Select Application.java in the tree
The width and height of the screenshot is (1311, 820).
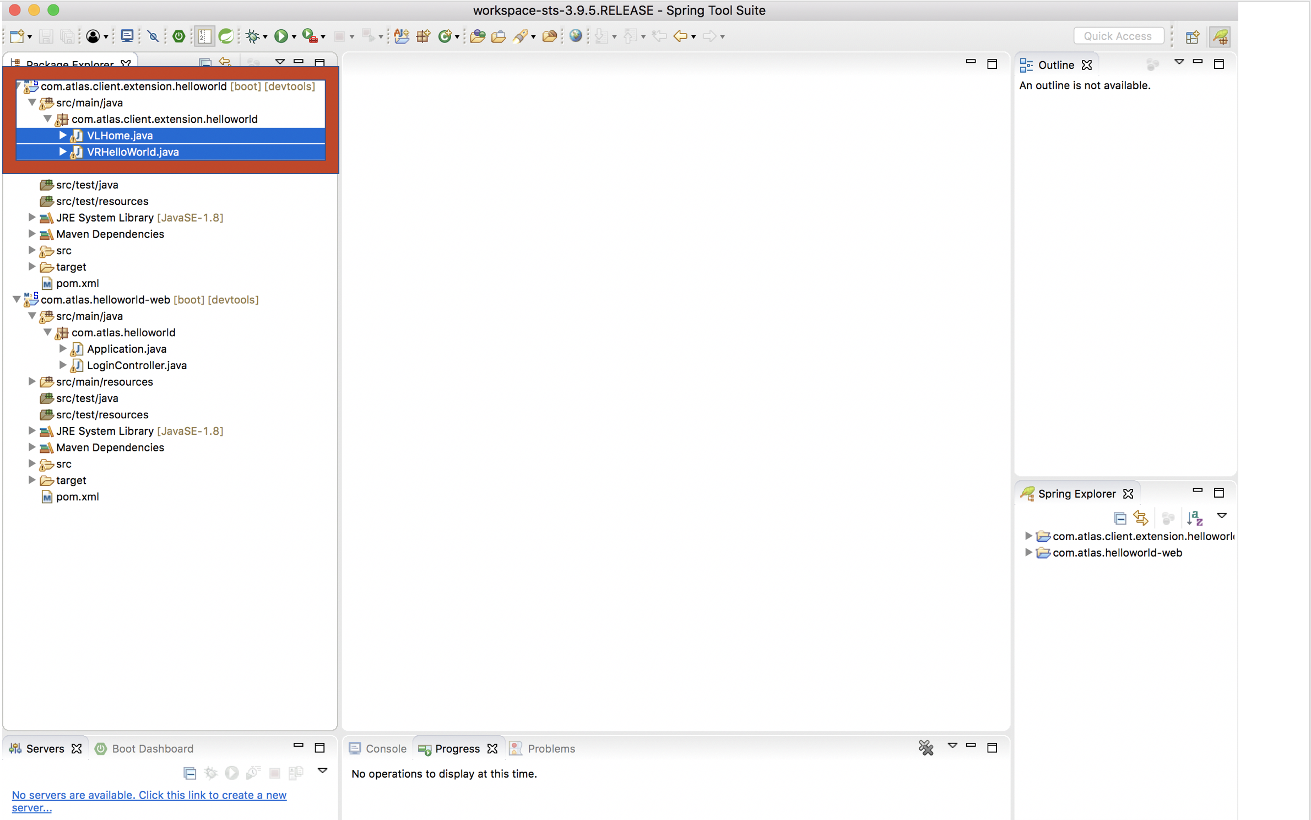127,349
